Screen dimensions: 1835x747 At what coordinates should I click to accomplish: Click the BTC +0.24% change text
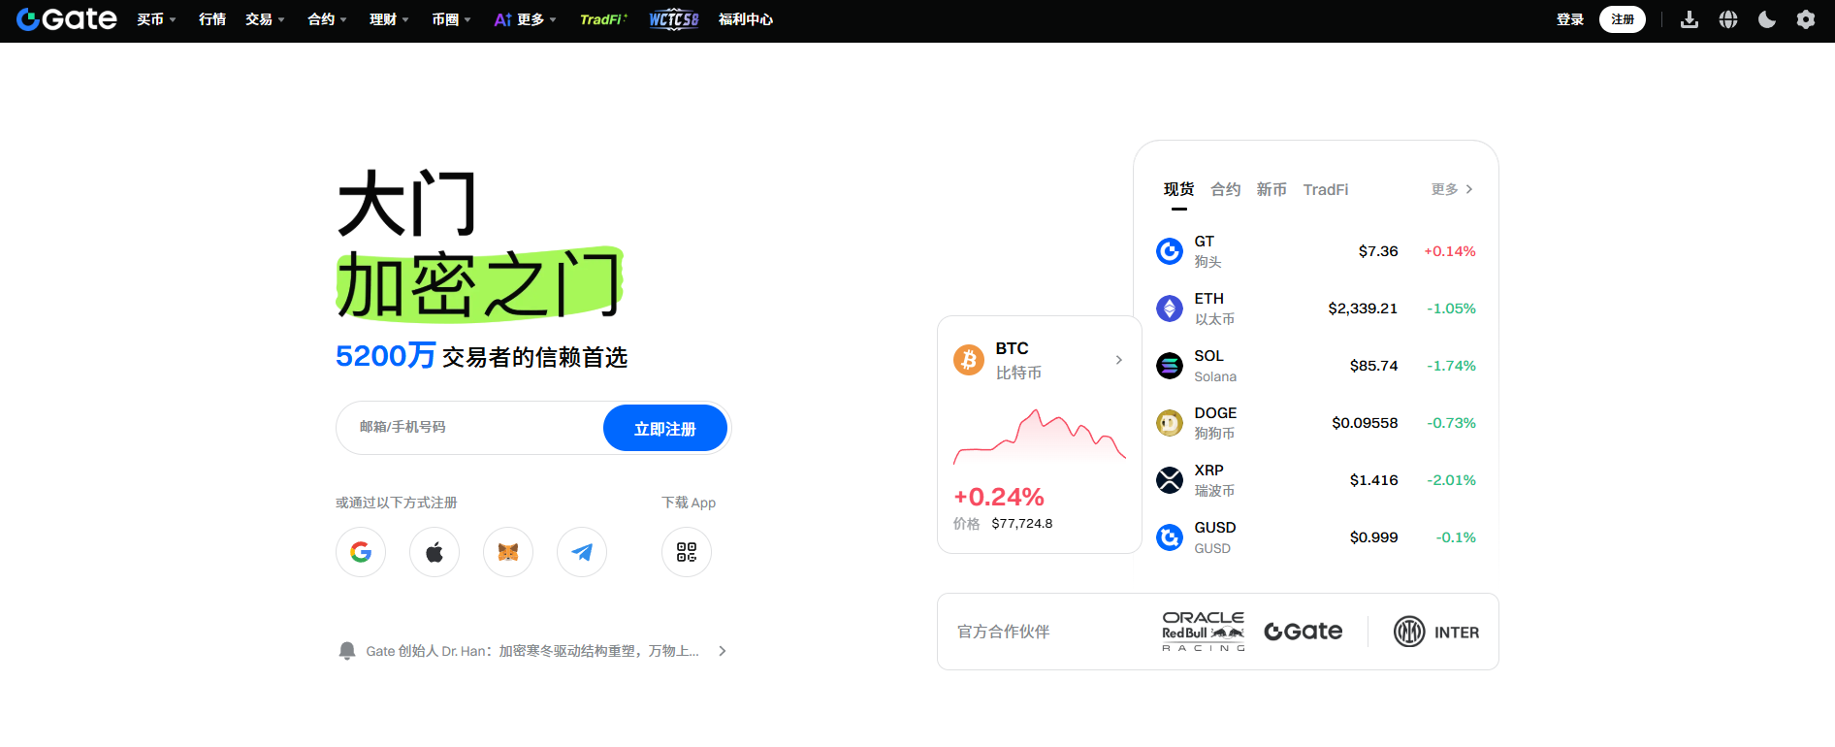point(999,497)
